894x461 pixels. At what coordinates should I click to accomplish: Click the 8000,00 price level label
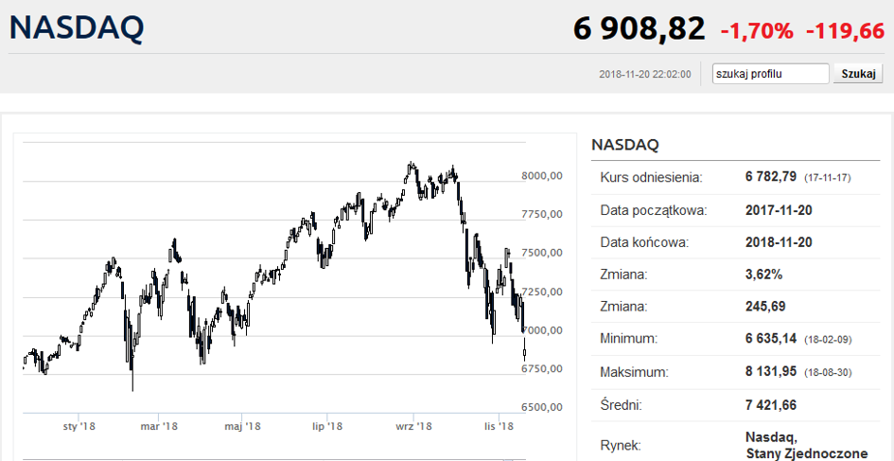click(543, 175)
